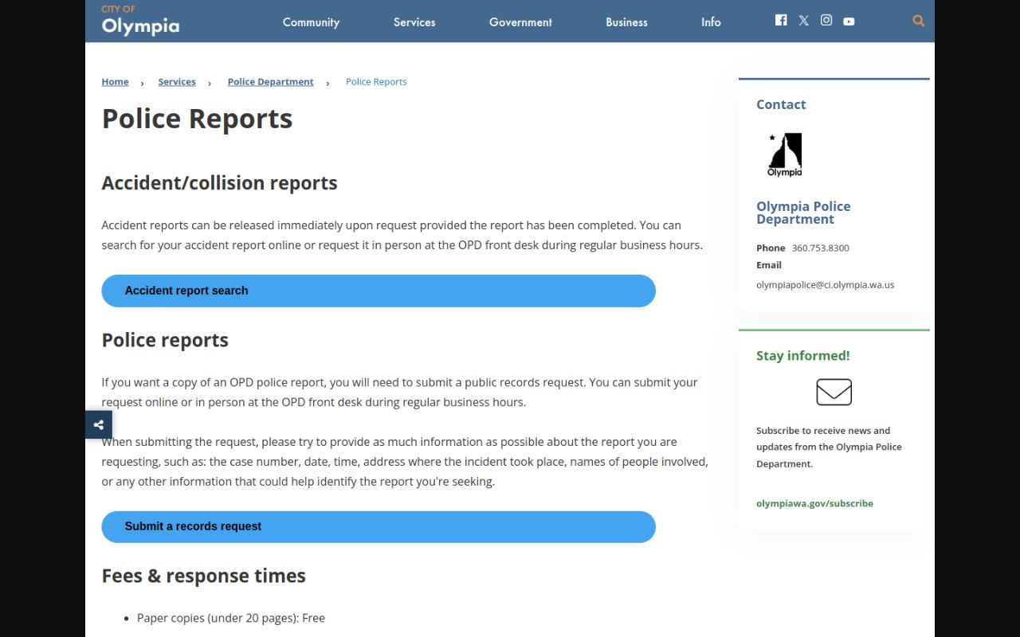Click the Paper copies (under 20 pages) bullet

coord(231,618)
